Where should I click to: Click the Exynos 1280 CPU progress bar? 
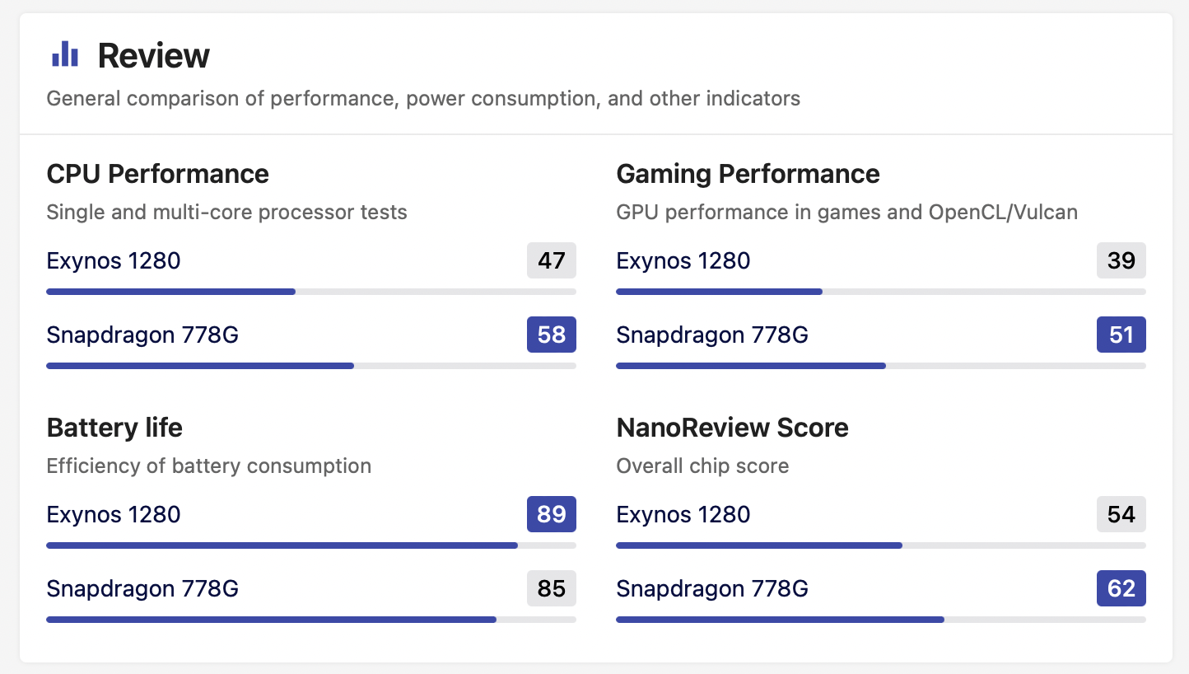pyautogui.click(x=311, y=292)
